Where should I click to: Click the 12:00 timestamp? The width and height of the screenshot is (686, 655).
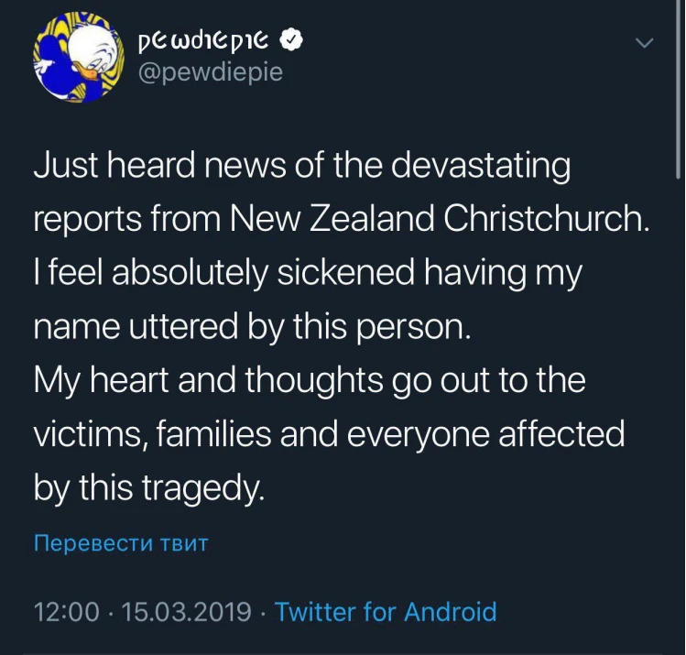[66, 611]
